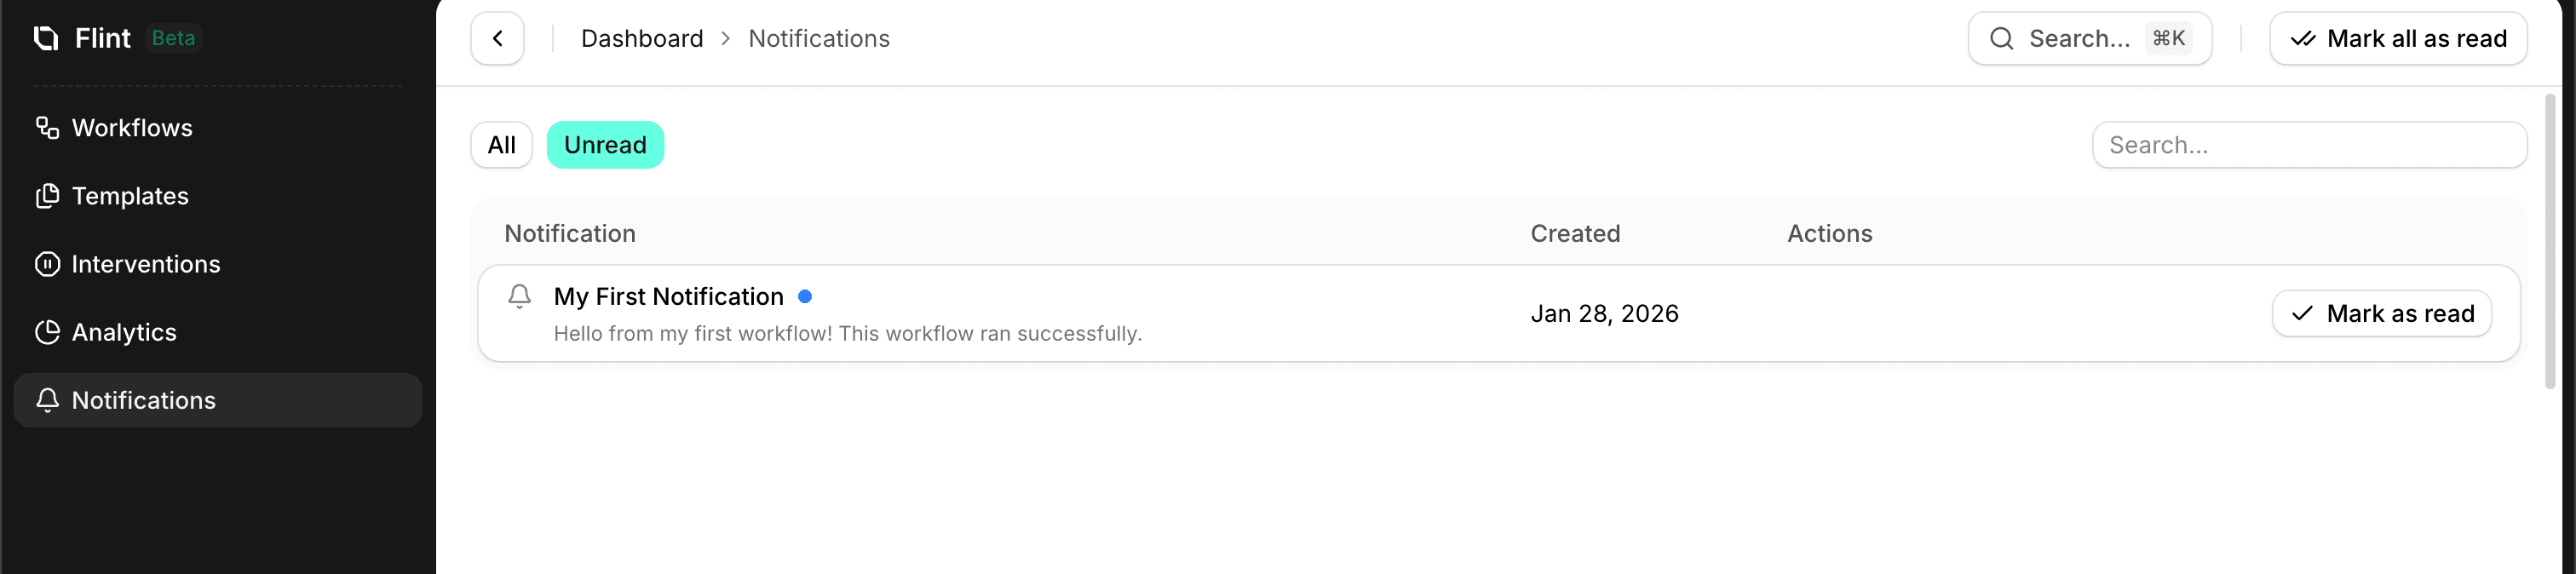
Task: Go back using the chevron button
Action: point(497,39)
